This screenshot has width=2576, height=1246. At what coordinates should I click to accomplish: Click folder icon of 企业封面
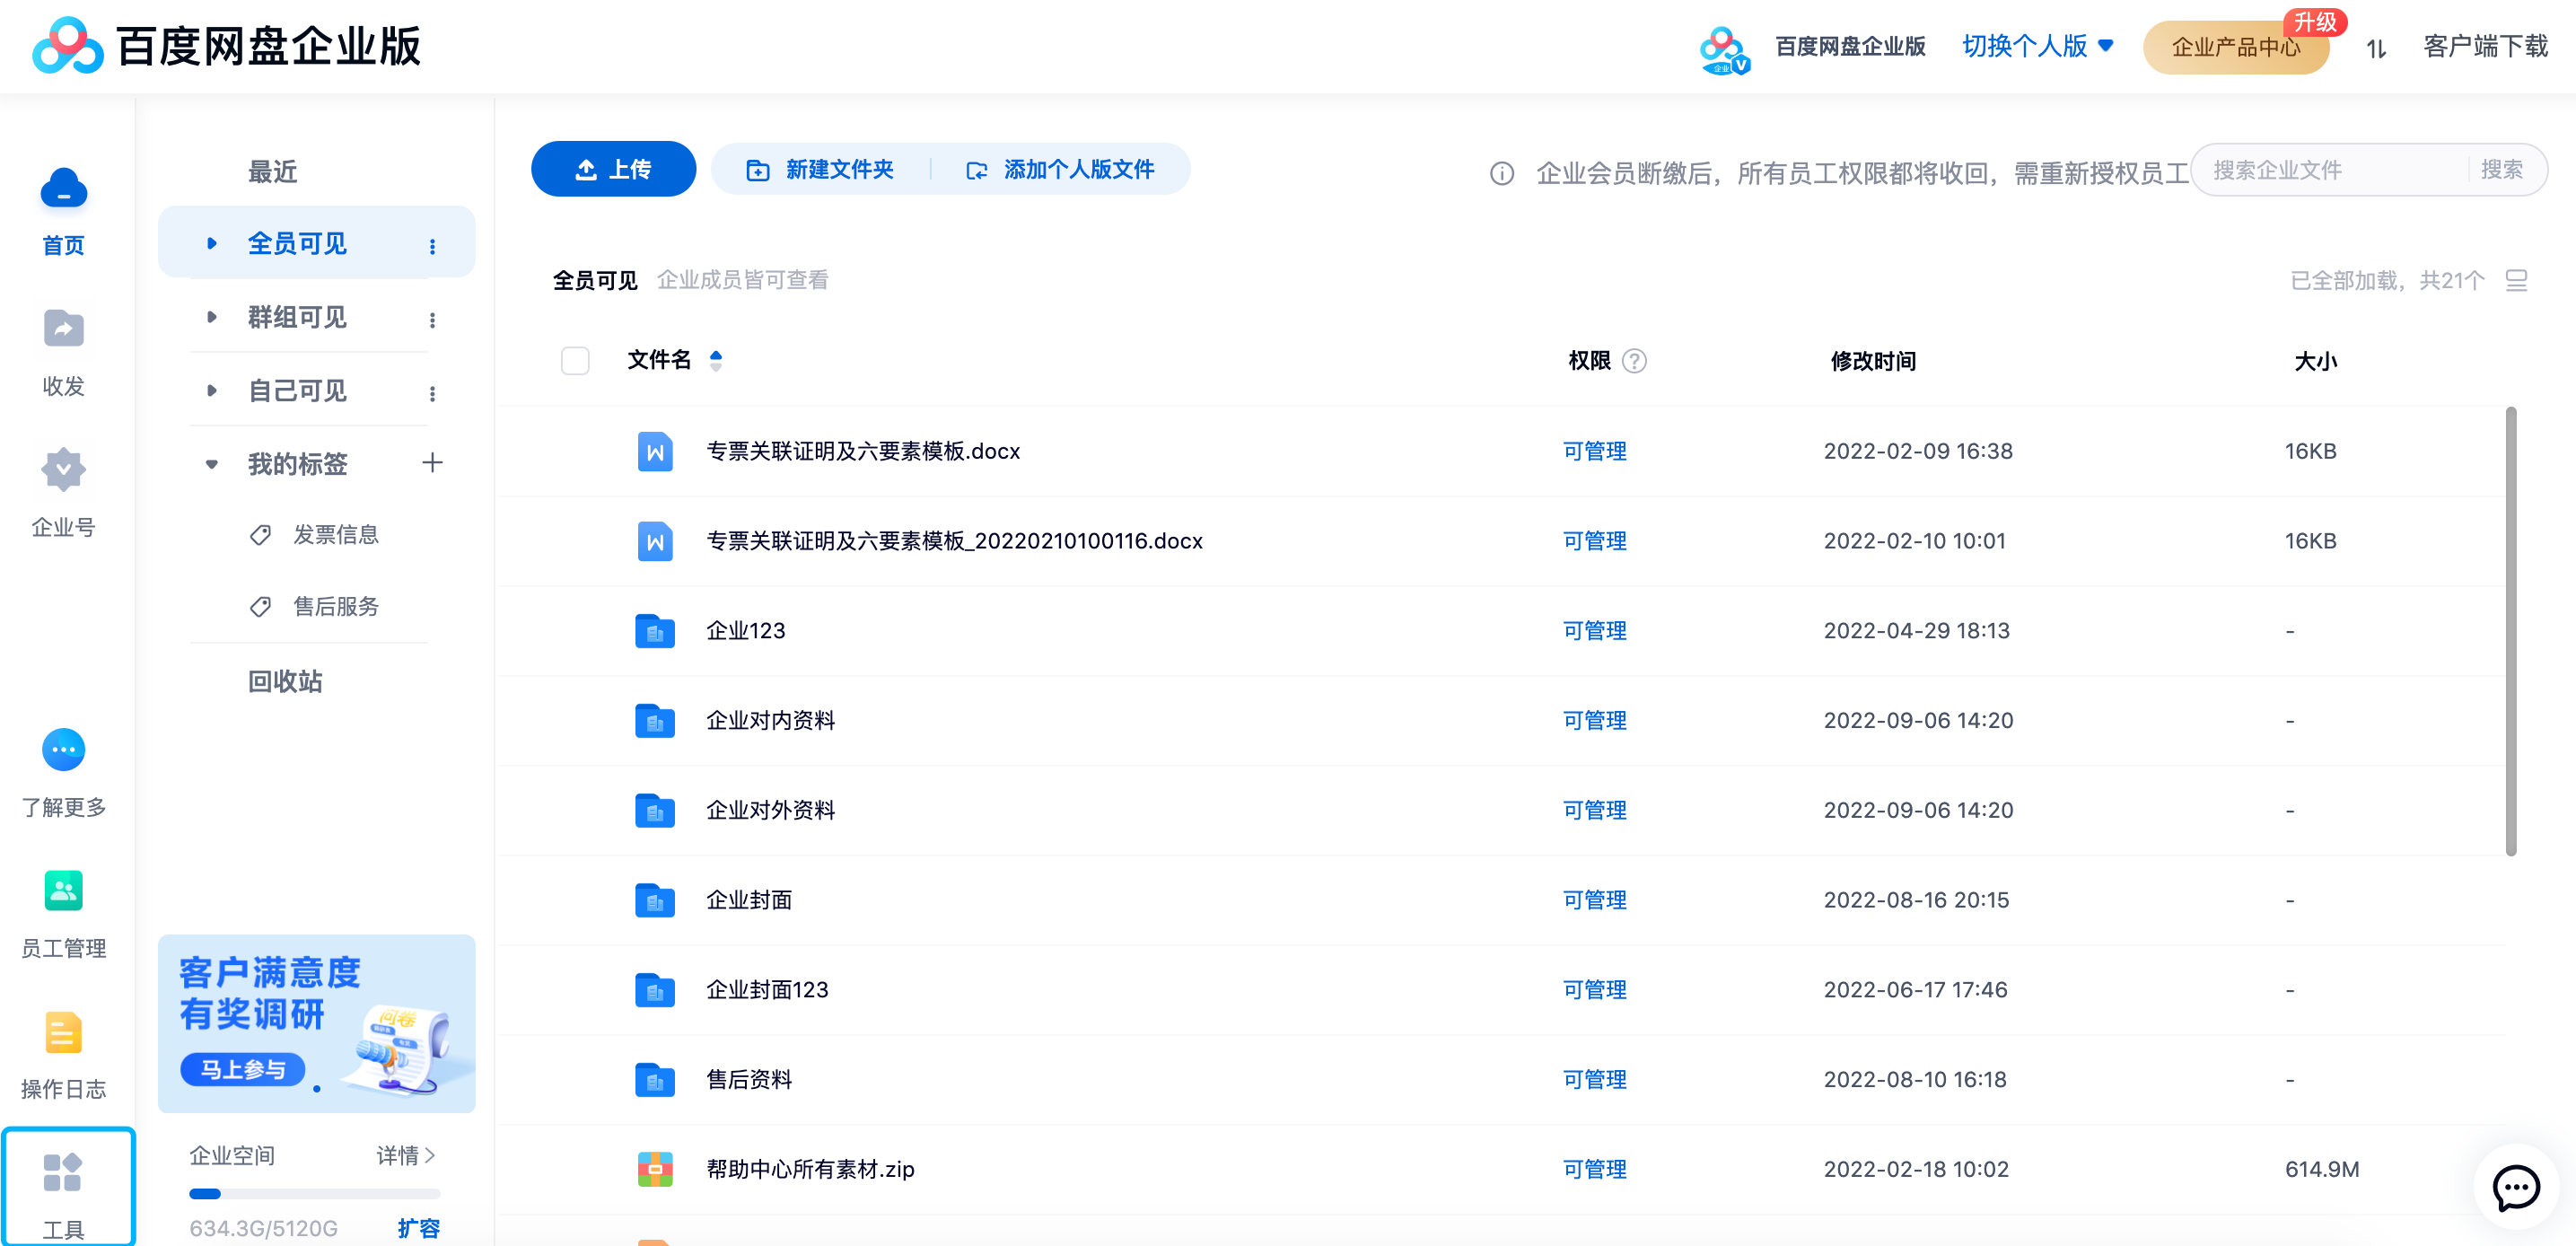point(655,900)
